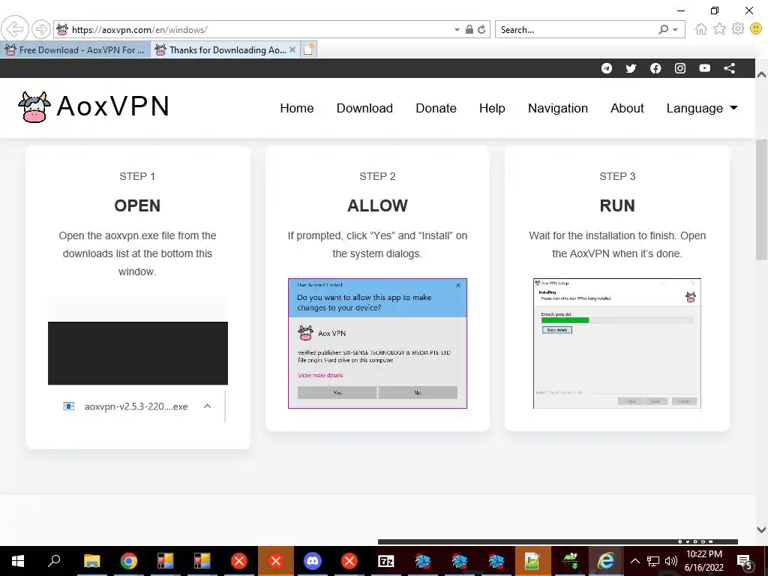This screenshot has width=768, height=576.
Task: Click the AoxVPN site title text
Action: tap(113, 106)
